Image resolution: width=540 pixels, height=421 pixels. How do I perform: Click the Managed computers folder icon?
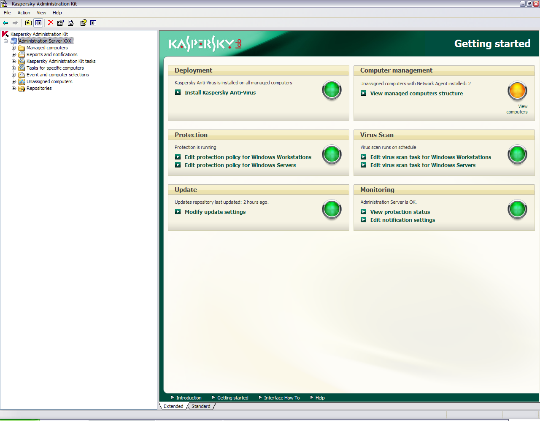click(22, 48)
